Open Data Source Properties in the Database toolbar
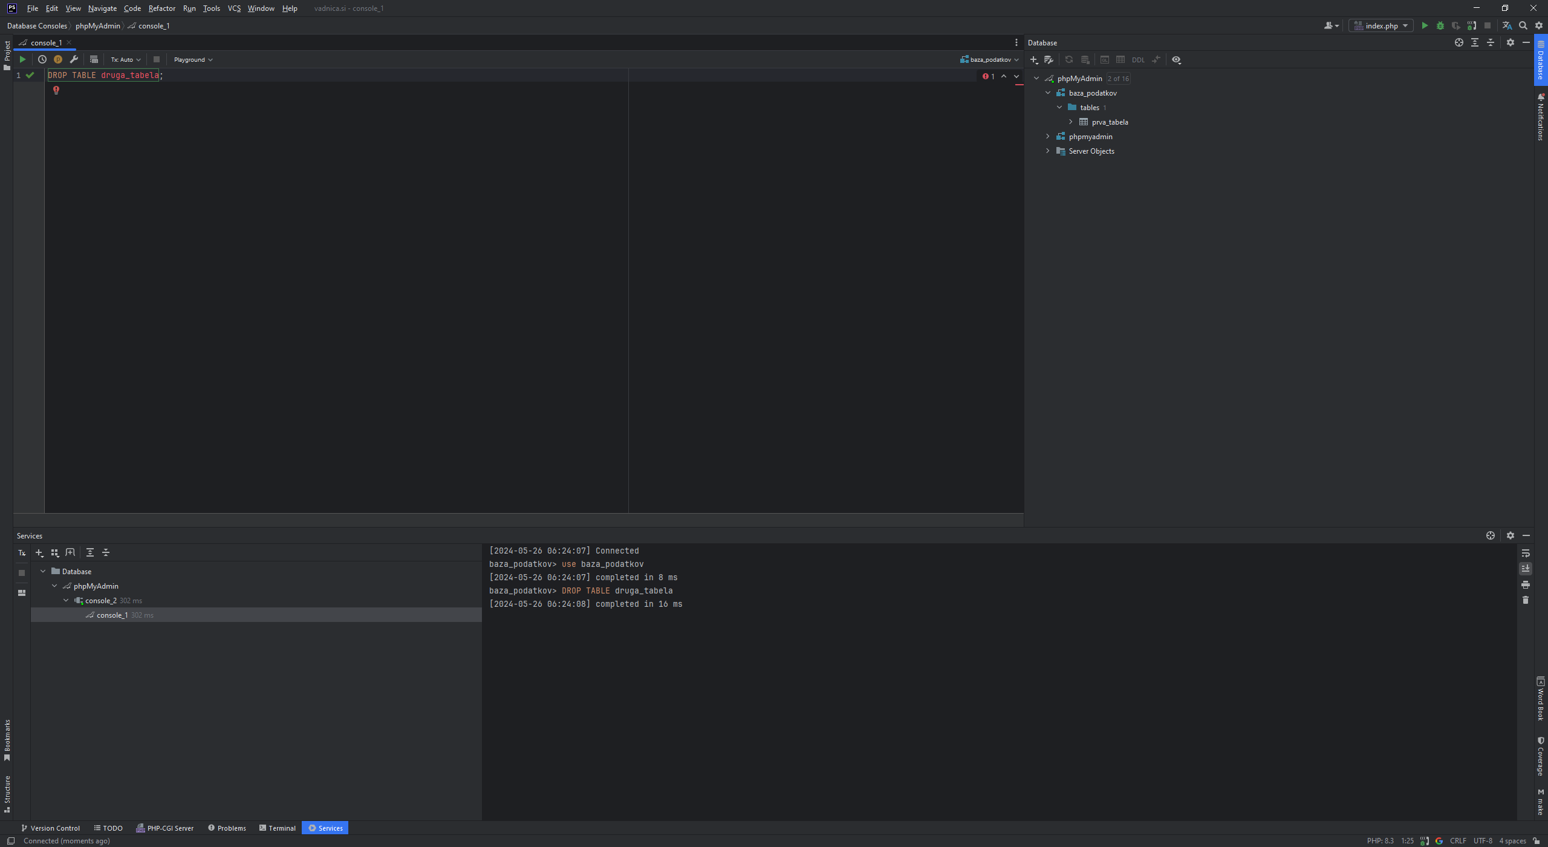Screen dimensions: 1548x847 point(1049,60)
